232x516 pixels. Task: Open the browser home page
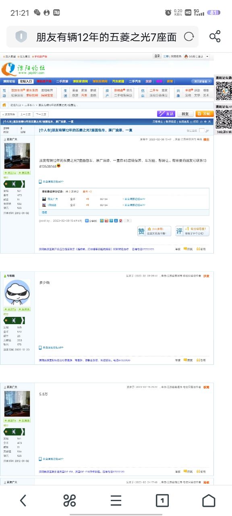click(x=209, y=500)
